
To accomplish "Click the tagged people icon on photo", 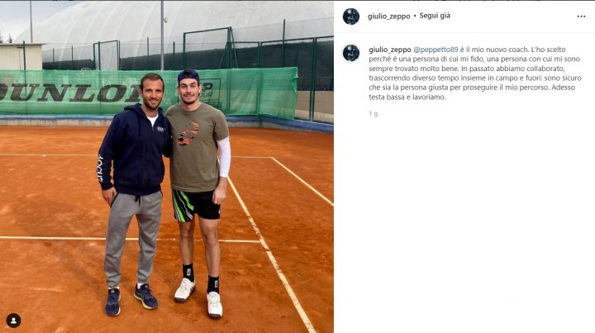I will click(x=14, y=321).
